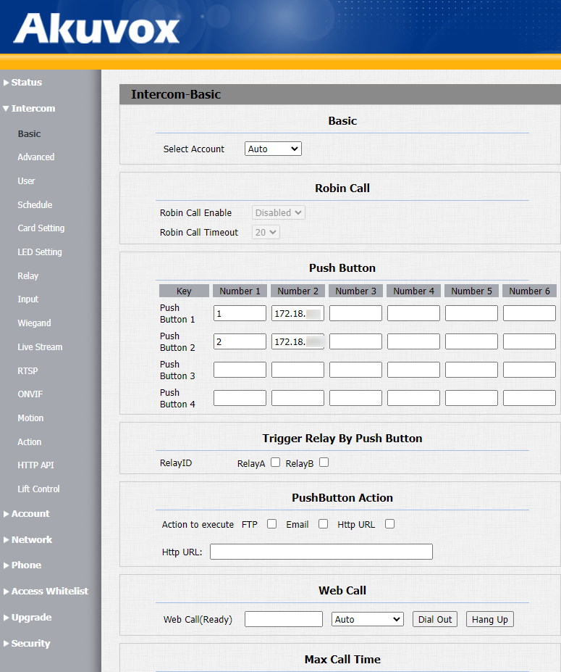The height and width of the screenshot is (672, 561).
Task: Tick the RelayB checkbox
Action: 324,462
